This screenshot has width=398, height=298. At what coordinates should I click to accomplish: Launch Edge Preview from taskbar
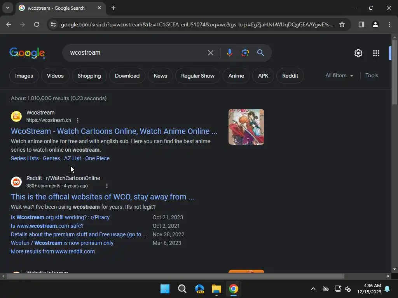[x=199, y=289]
